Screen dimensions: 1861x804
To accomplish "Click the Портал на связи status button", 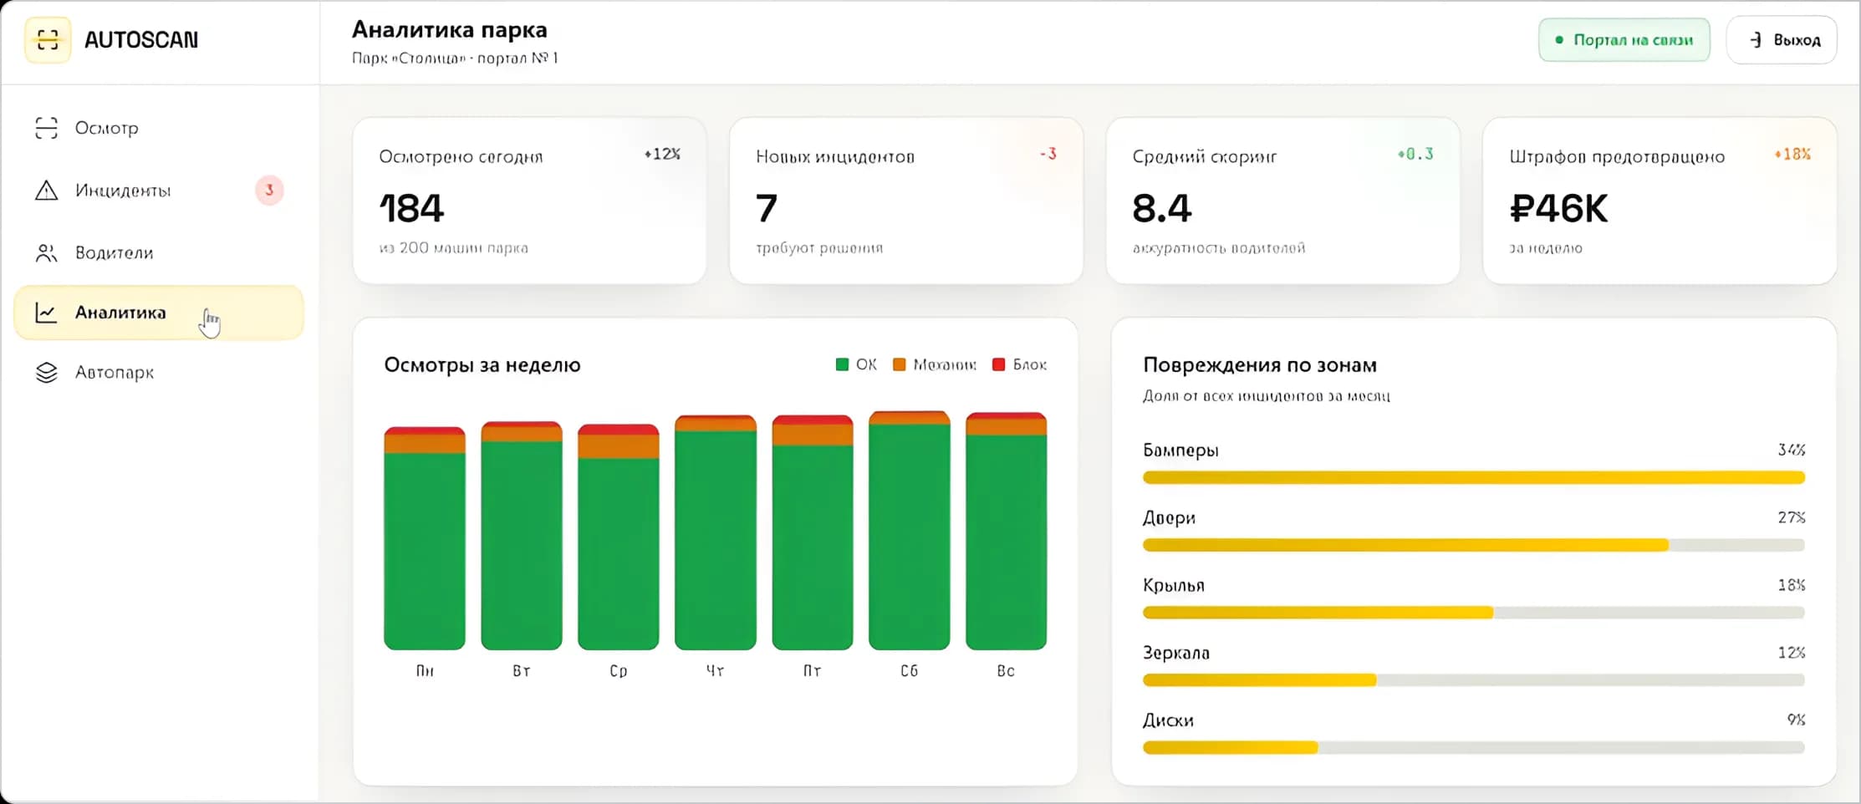I will [x=1624, y=40].
